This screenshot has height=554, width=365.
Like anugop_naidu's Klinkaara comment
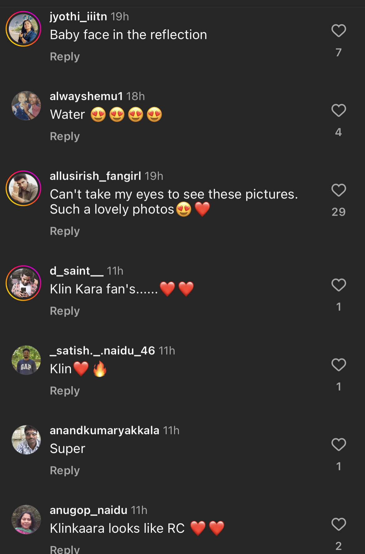(338, 524)
